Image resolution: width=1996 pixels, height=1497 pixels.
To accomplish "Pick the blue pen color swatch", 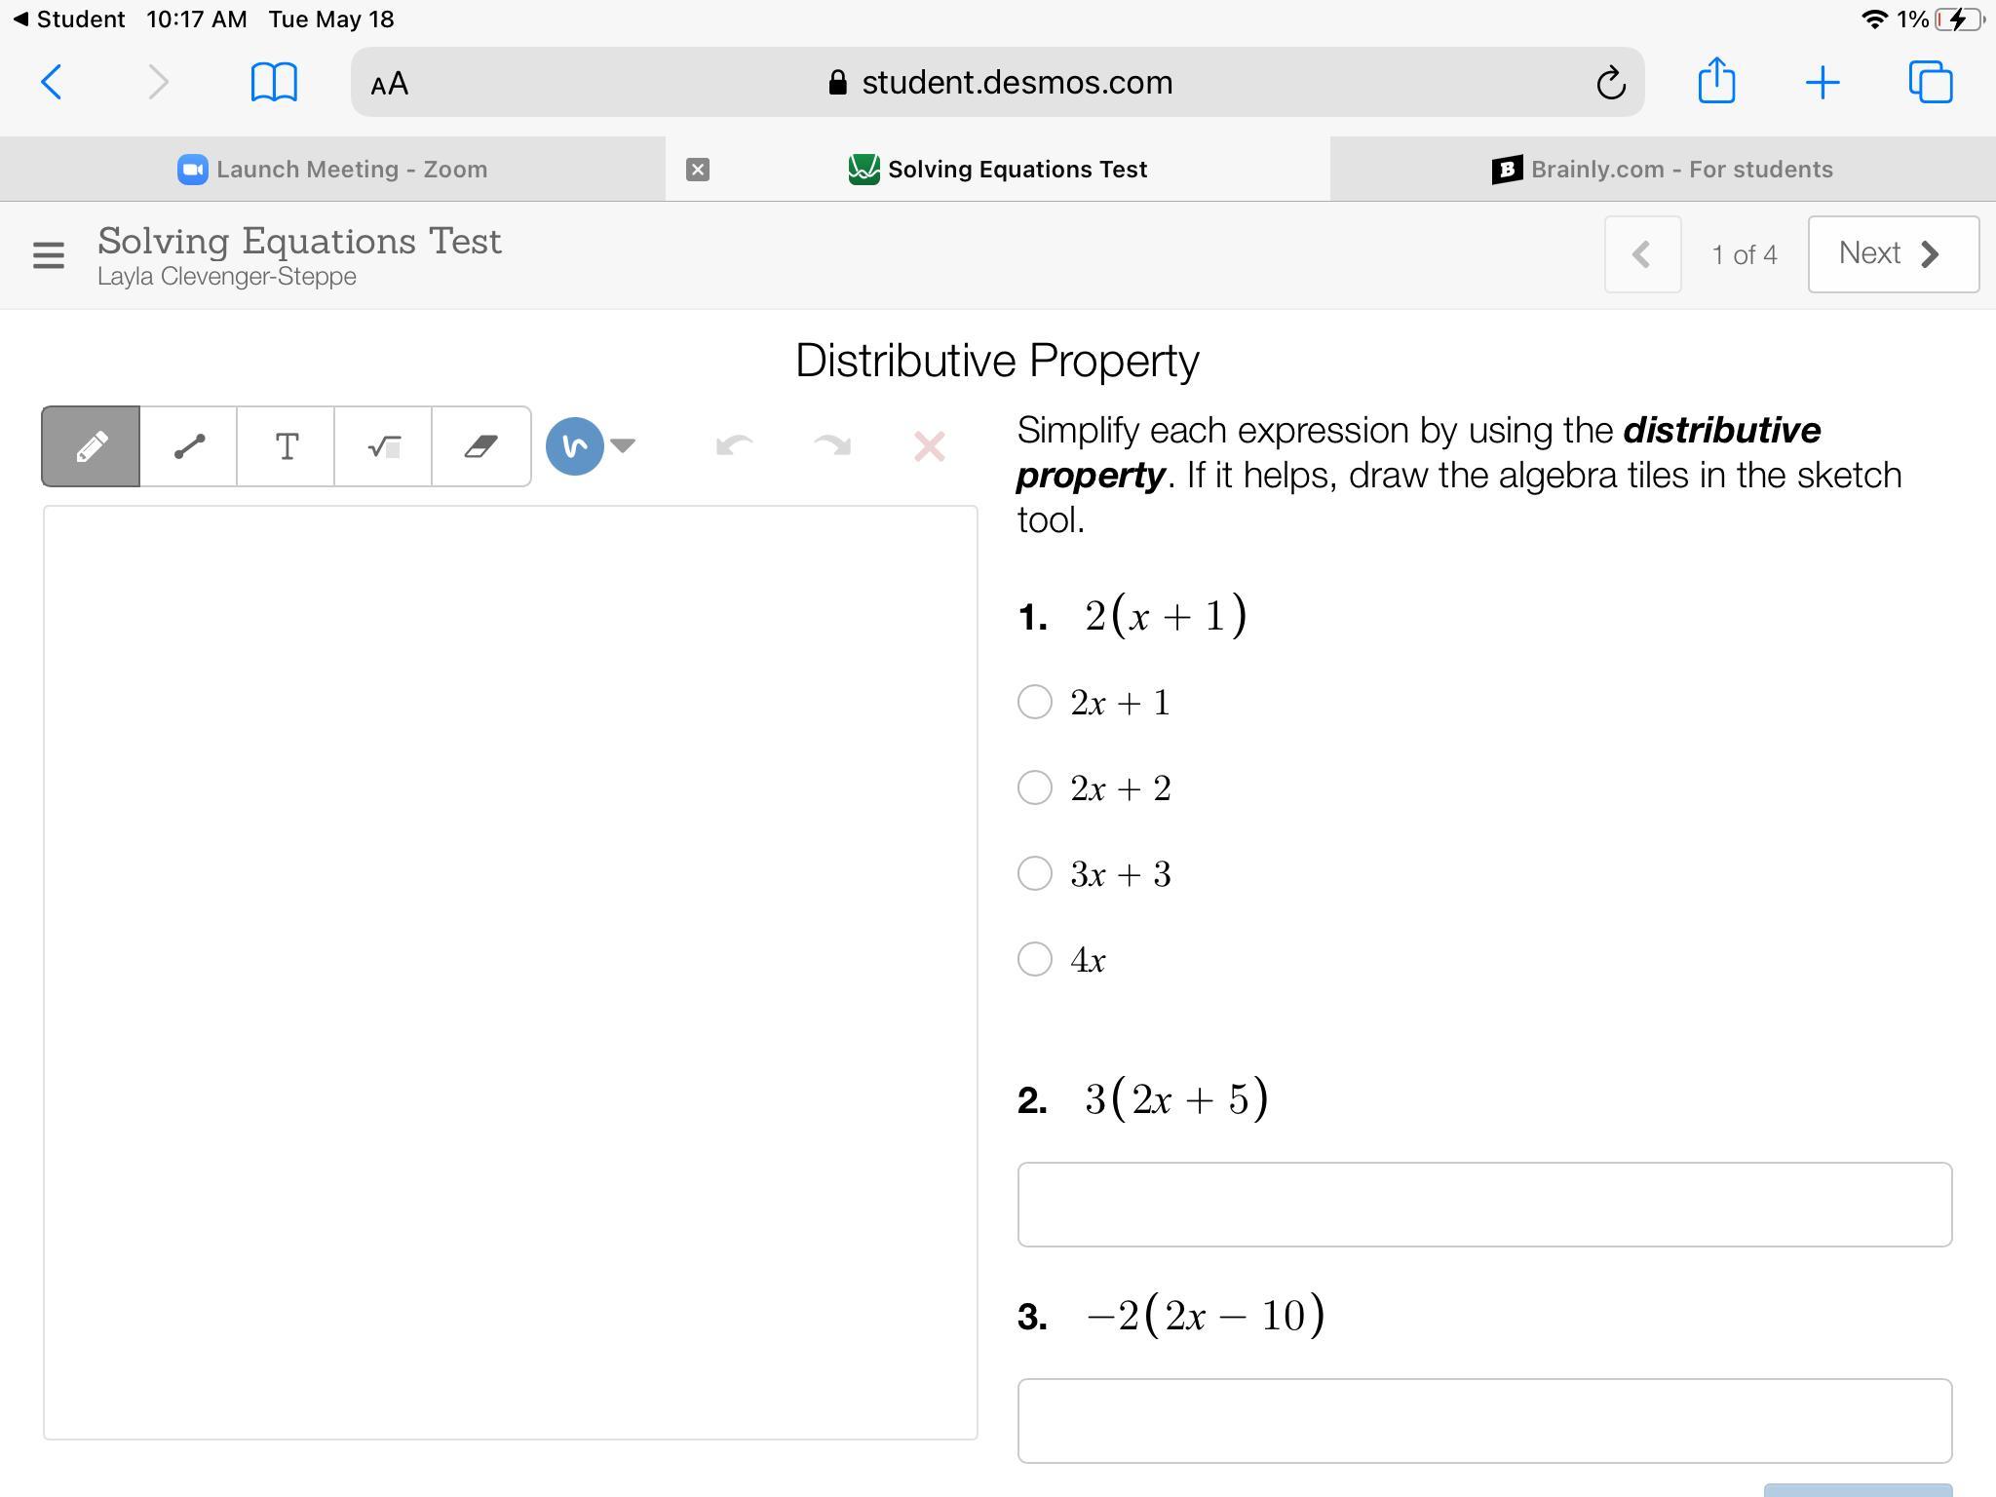I will (574, 446).
